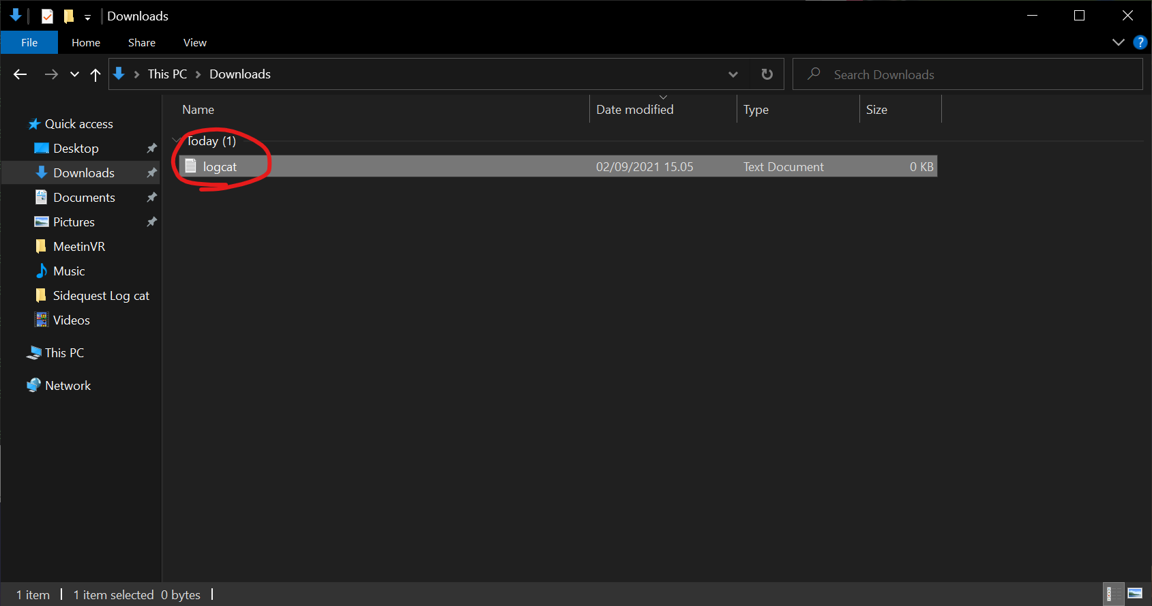Open the File menu
Screen dimensions: 1152x606
(29, 42)
